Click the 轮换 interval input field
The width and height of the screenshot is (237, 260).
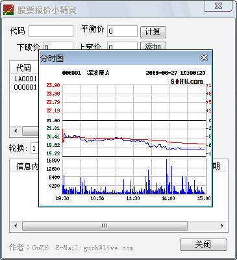point(34,148)
